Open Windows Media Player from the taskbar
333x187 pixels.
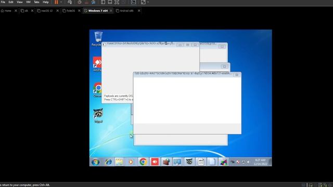pos(131,162)
